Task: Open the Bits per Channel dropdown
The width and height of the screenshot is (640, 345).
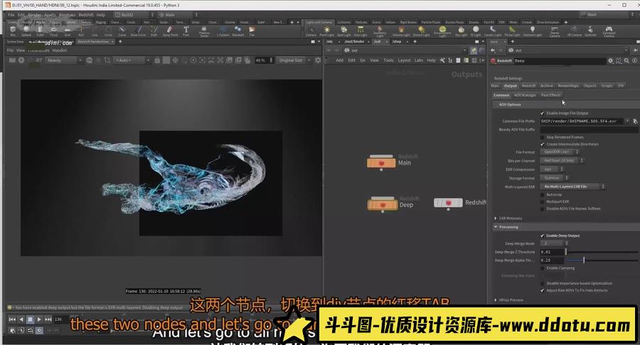Action: tap(562, 161)
